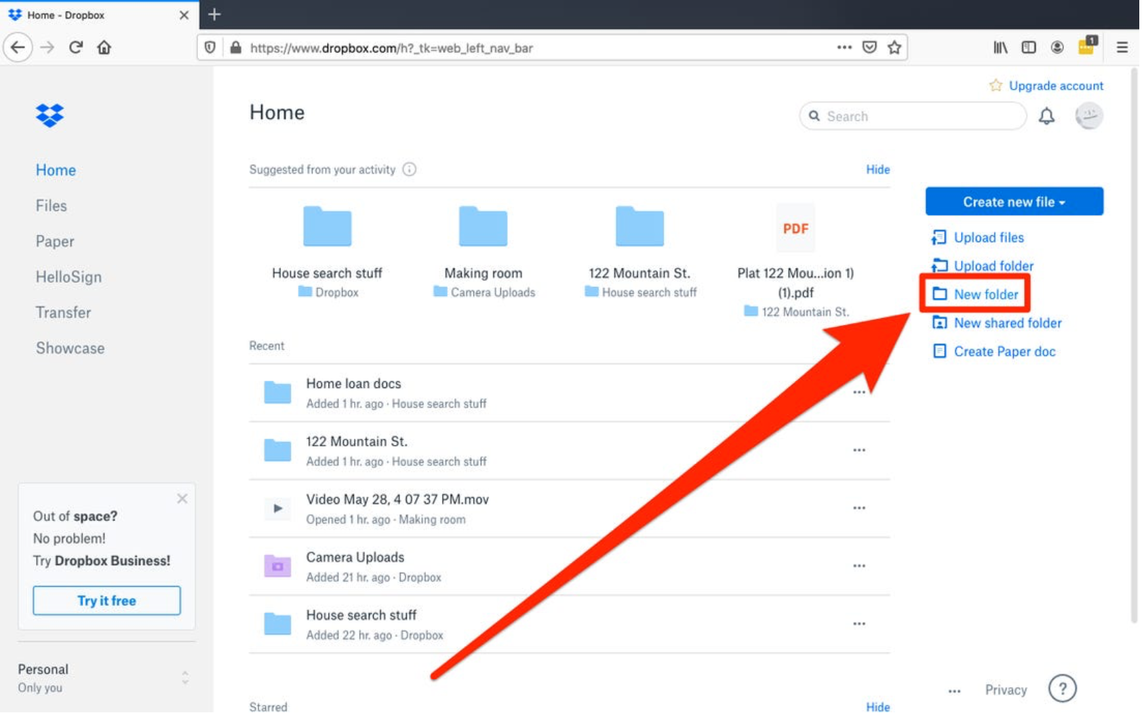Image resolution: width=1142 pixels, height=715 pixels.
Task: Click the info icon beside Suggested from your activity
Action: [x=410, y=170]
